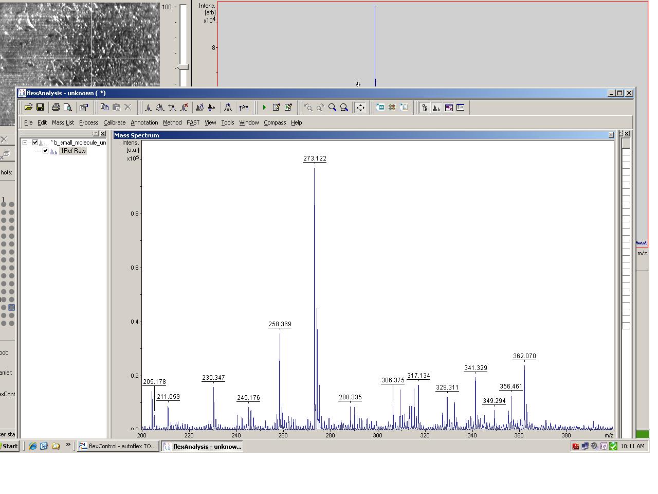Uncheck the b_small_molecule analysis checkbox
658x494 pixels.
35,143
